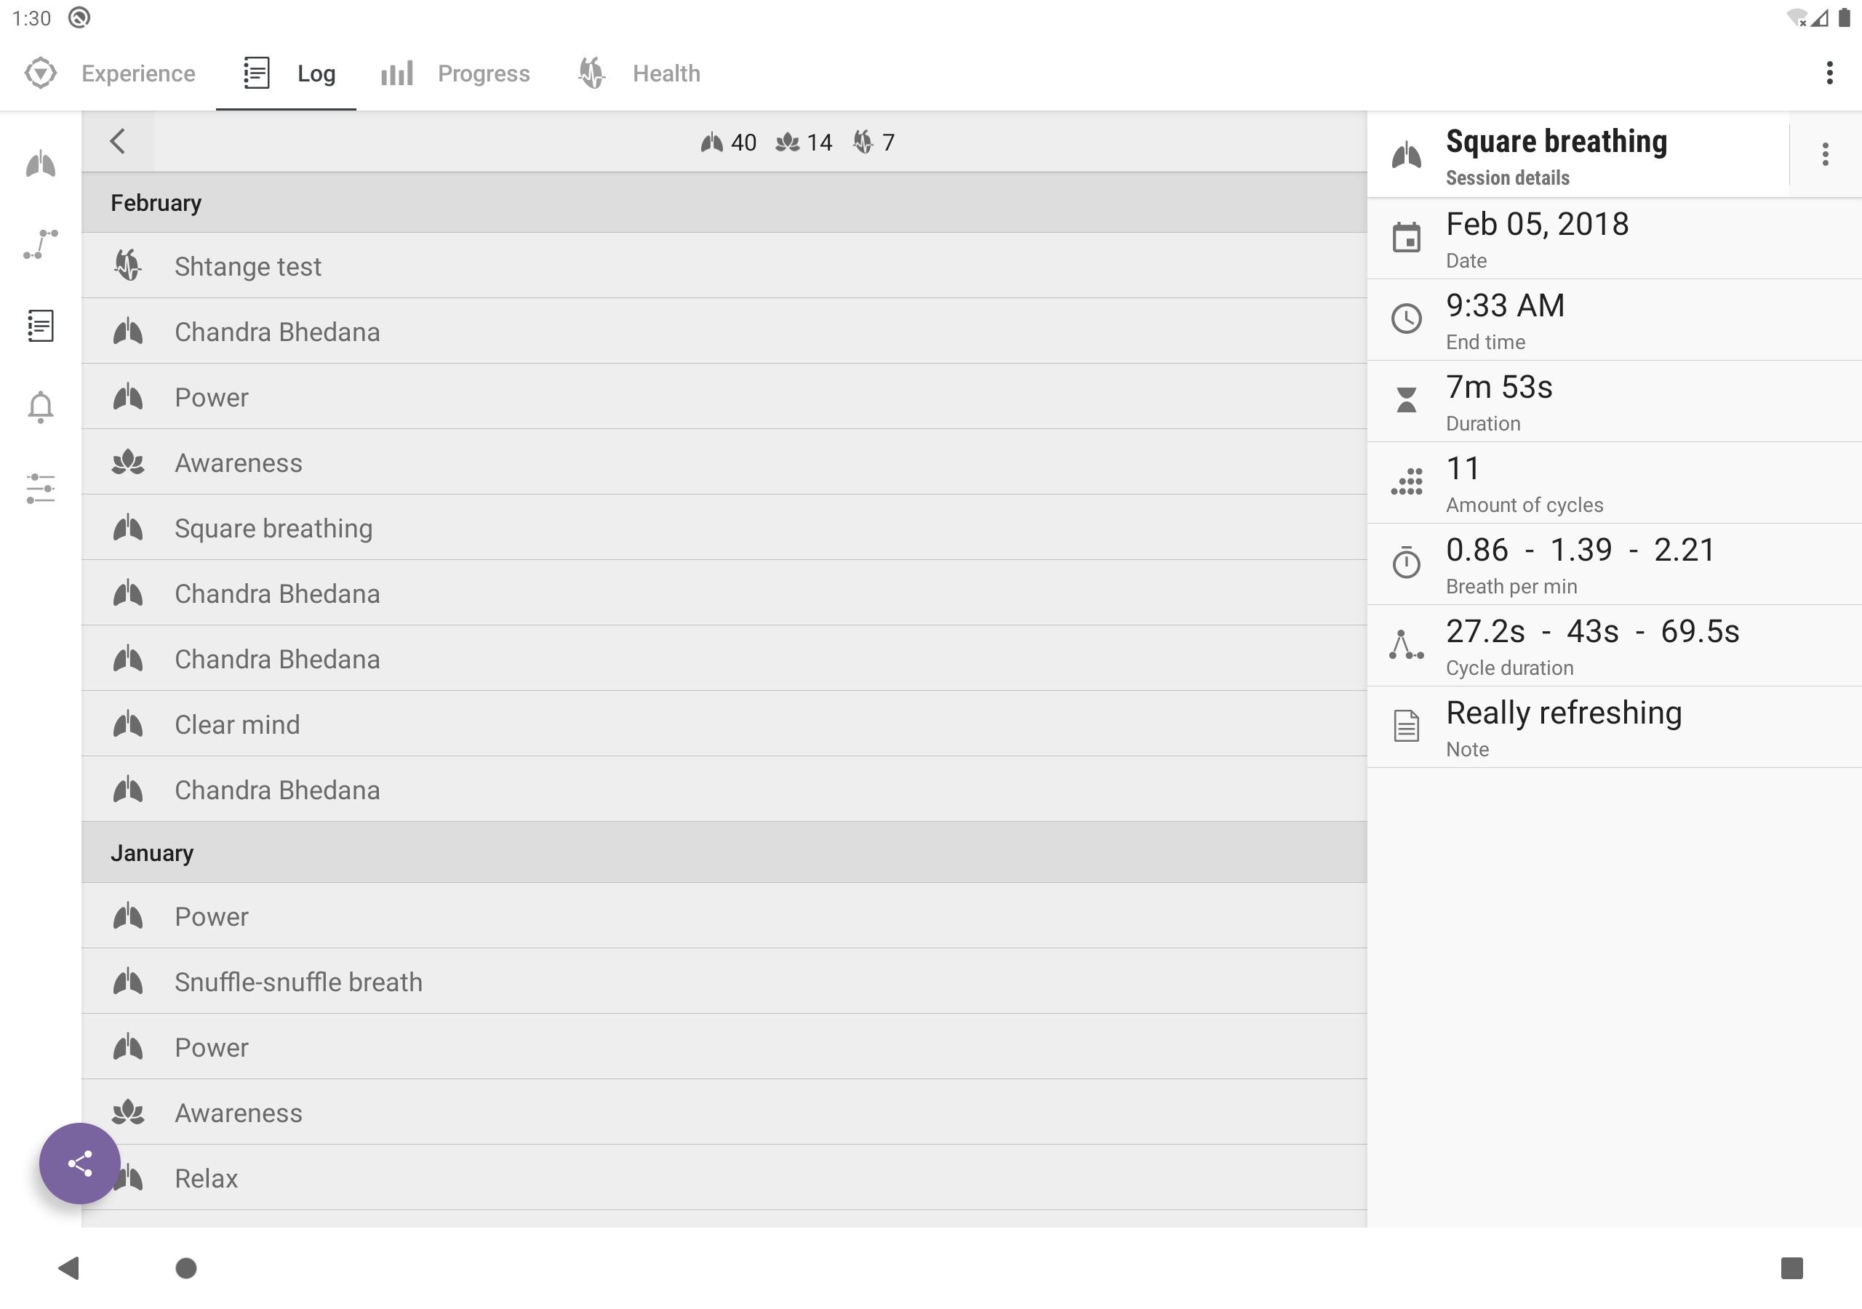Open Snuffle-snuffle breath session
This screenshot has height=1309, width=1862.
tap(724, 981)
